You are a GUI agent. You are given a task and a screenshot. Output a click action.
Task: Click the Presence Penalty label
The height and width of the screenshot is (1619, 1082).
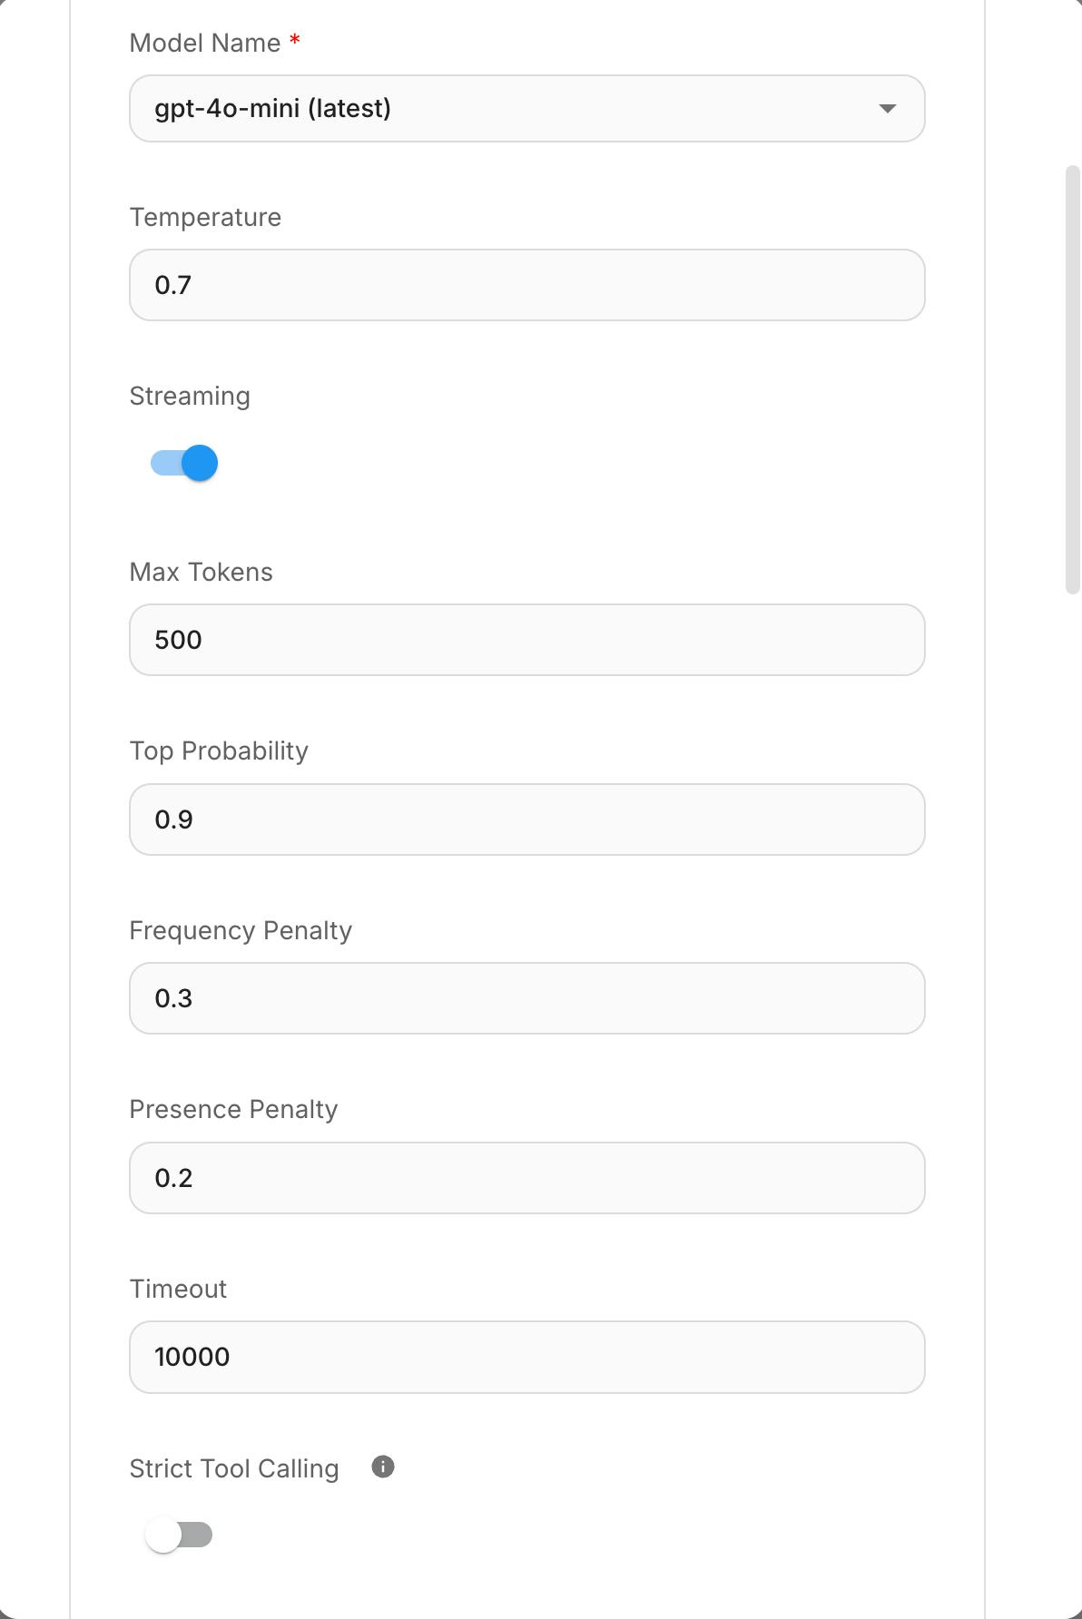pyautogui.click(x=233, y=1110)
